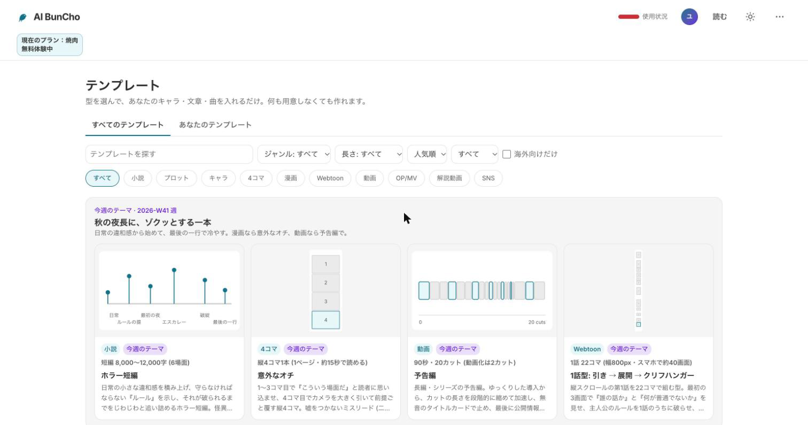Check the 海外向けだけ checkbox
The height and width of the screenshot is (425, 808).
(x=507, y=154)
